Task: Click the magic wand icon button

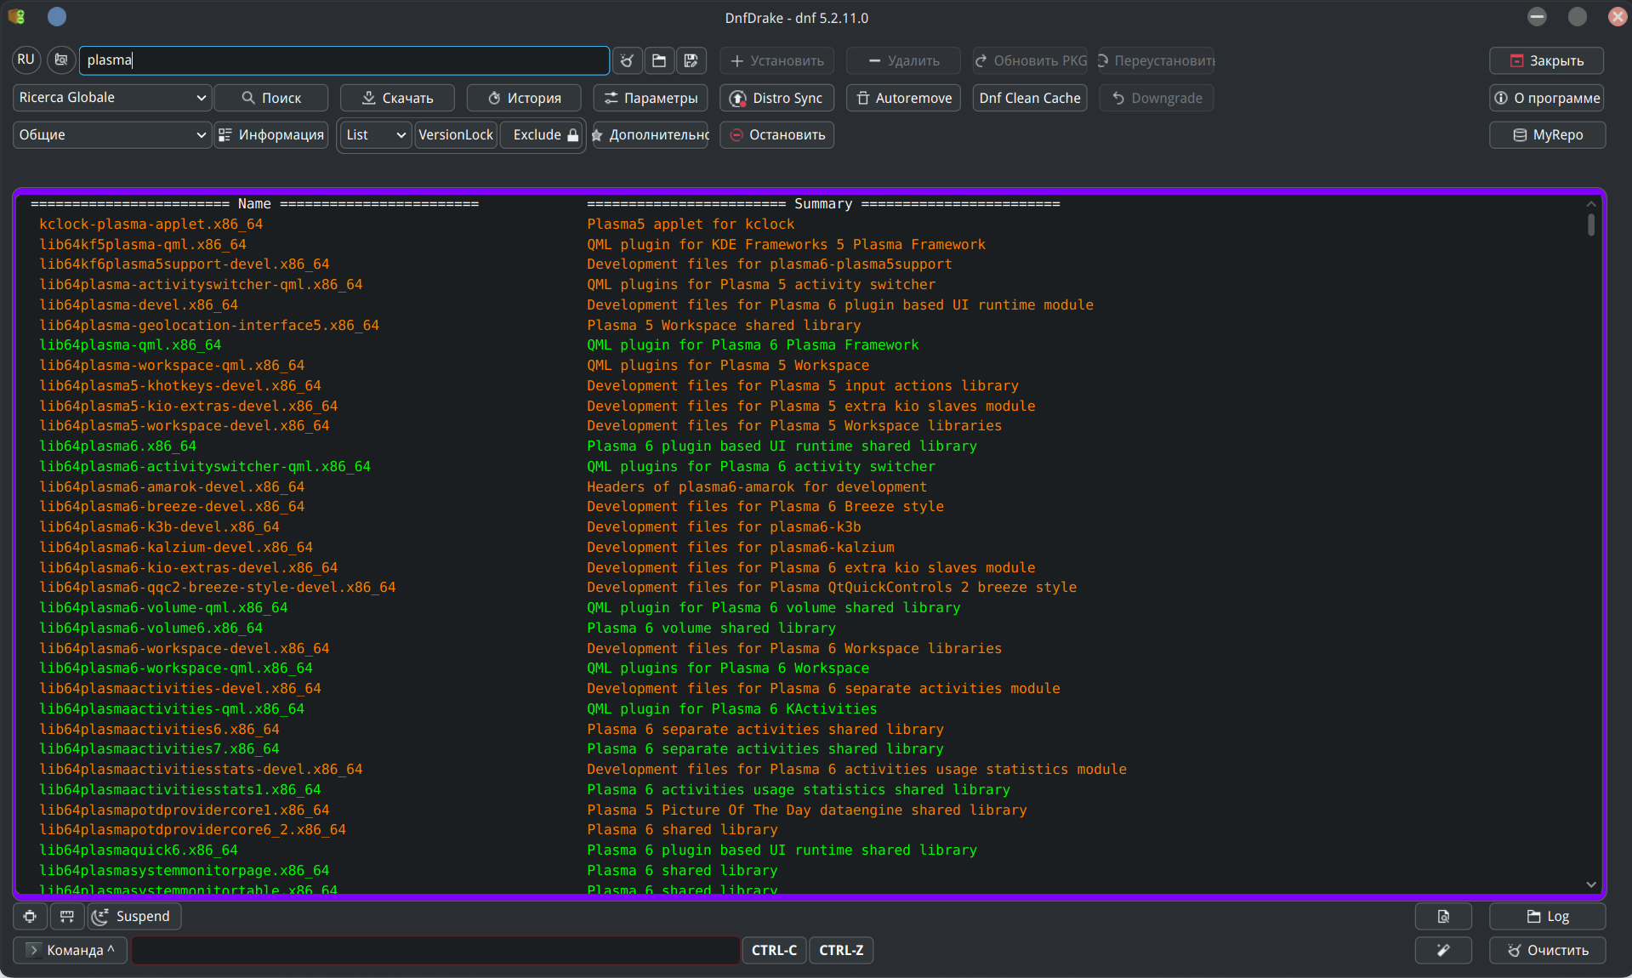Action: point(1443,950)
